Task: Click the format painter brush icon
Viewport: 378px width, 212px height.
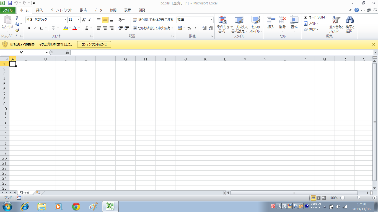Action: pos(17,30)
